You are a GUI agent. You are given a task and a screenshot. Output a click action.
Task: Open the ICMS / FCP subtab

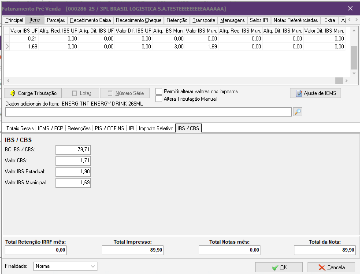[51, 128]
